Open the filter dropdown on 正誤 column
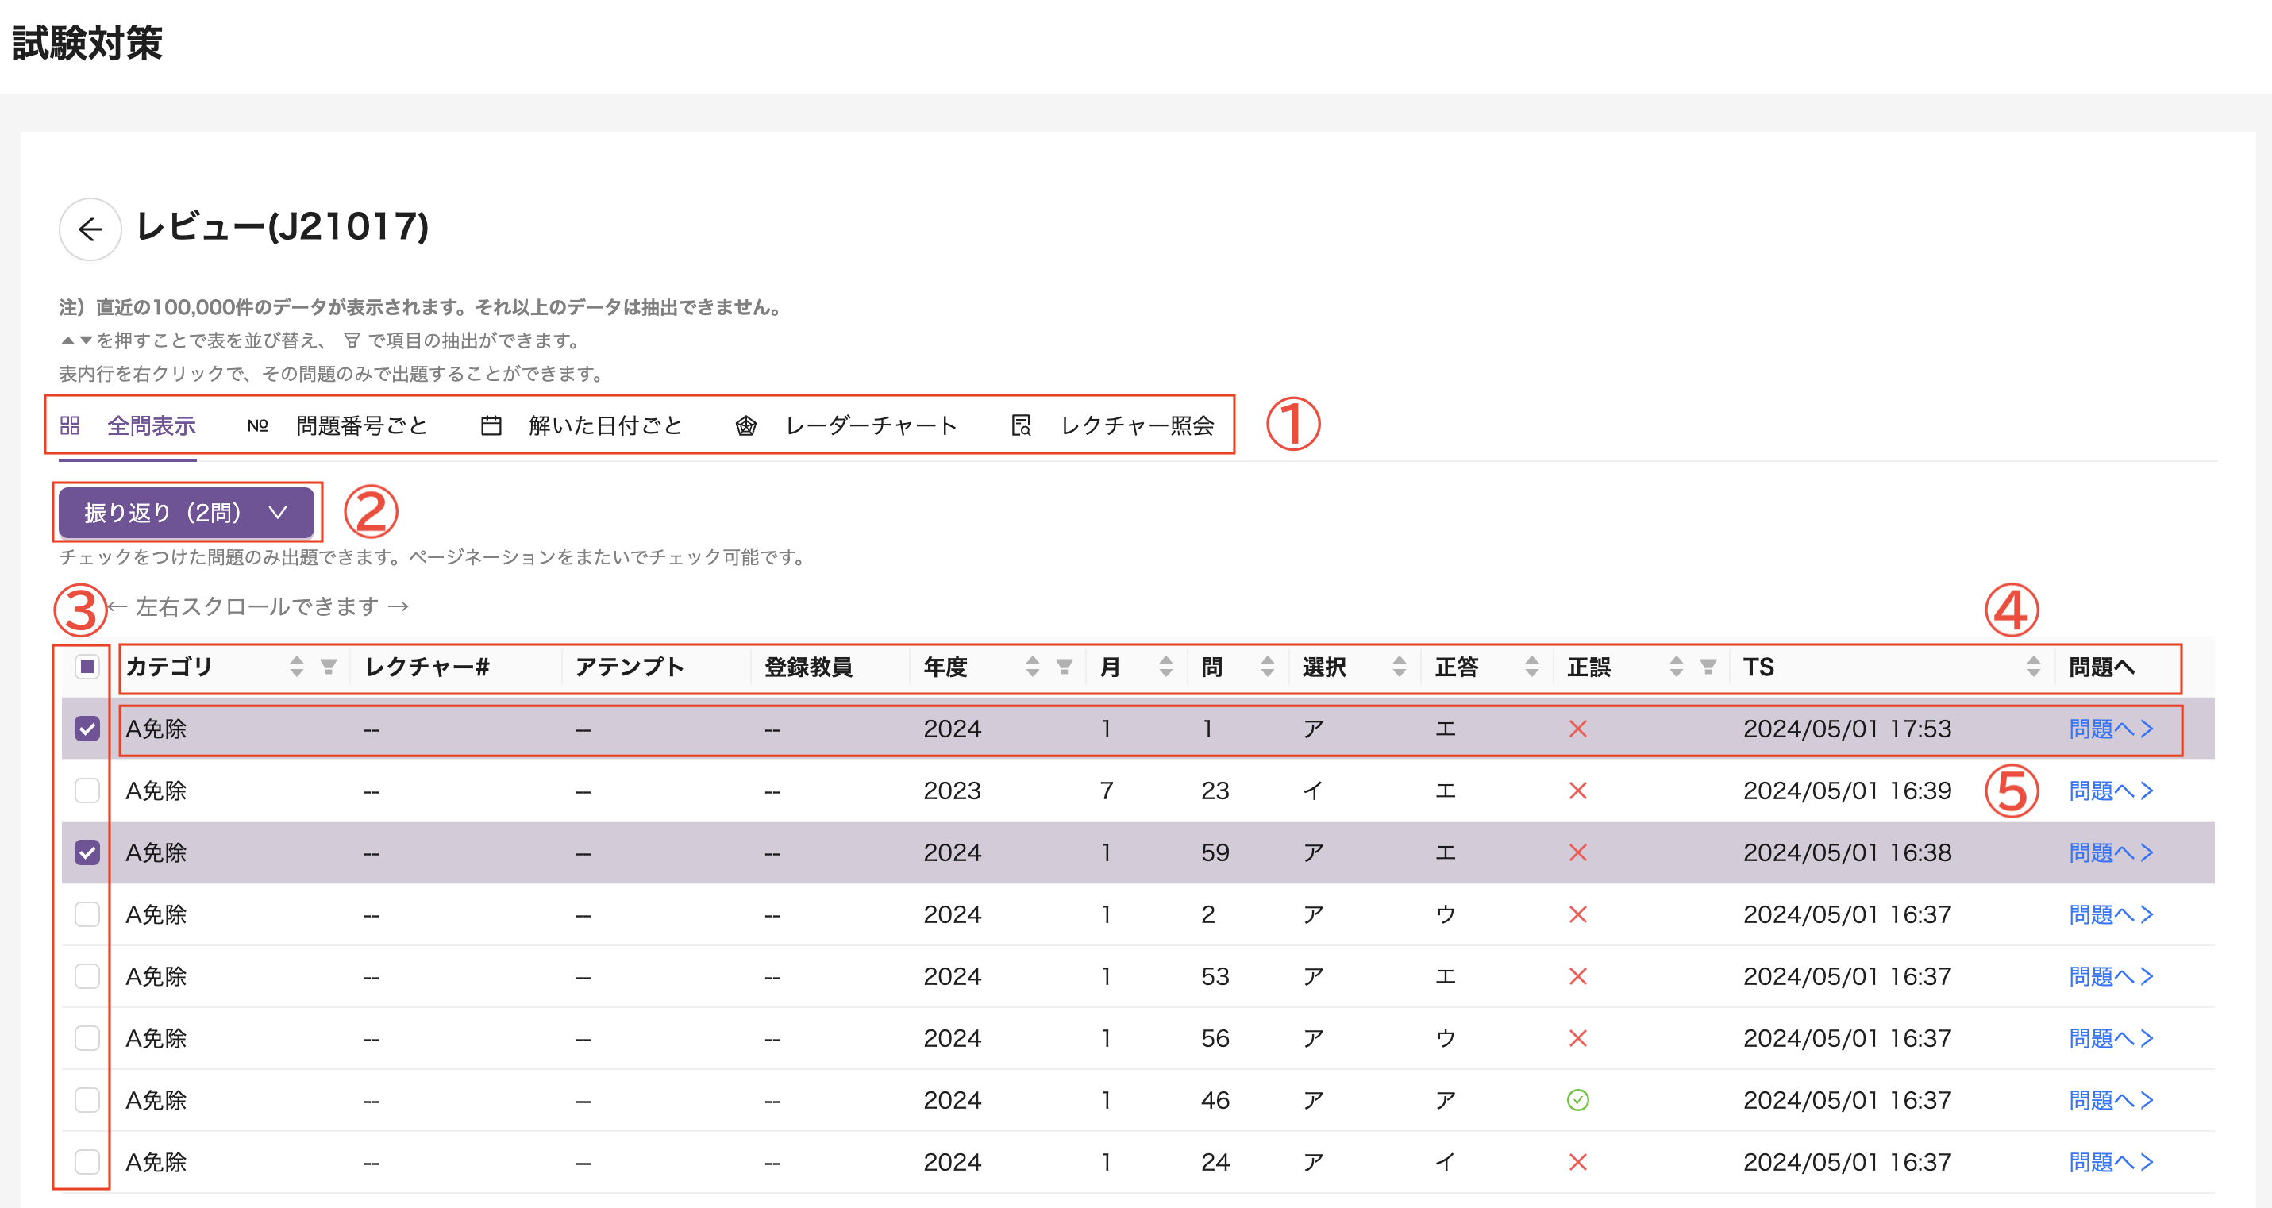2272x1208 pixels. point(1708,667)
